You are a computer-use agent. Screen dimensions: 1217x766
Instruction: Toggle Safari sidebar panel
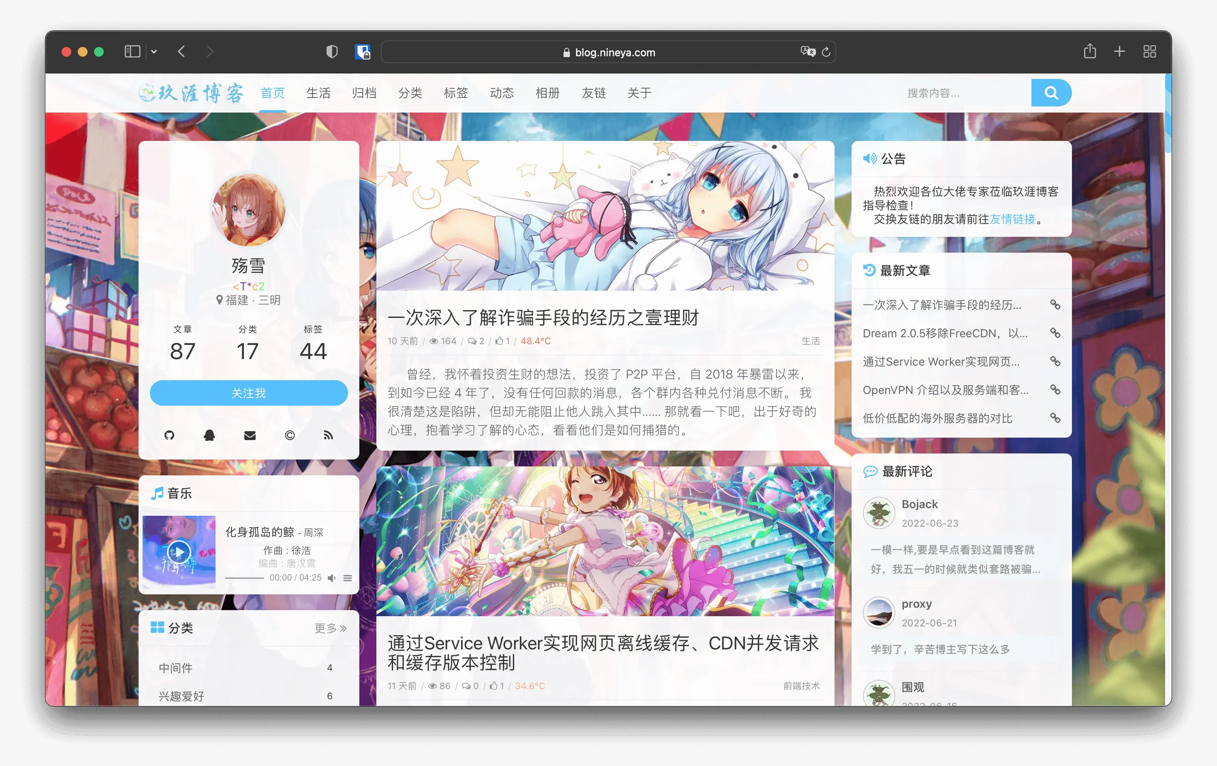tap(132, 51)
